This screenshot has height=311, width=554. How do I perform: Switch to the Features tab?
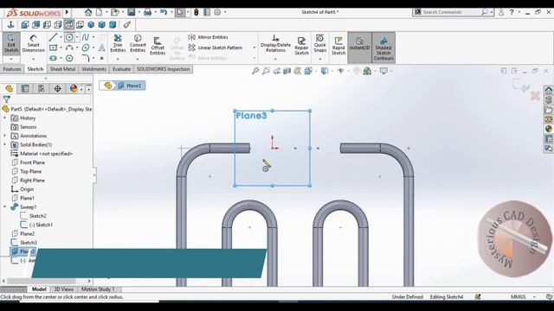pyautogui.click(x=12, y=69)
